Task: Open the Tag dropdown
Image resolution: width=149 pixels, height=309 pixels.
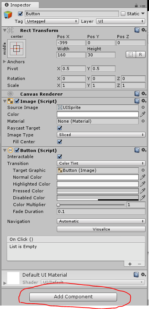Action: click(x=52, y=21)
